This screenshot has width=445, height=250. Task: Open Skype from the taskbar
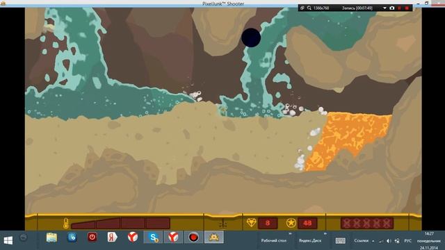[x=153, y=237]
